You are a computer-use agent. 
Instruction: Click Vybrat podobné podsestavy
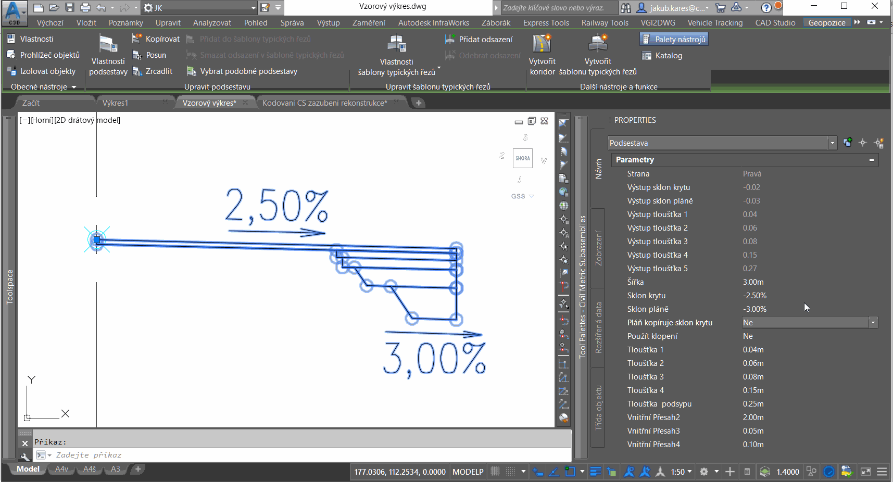tap(243, 71)
